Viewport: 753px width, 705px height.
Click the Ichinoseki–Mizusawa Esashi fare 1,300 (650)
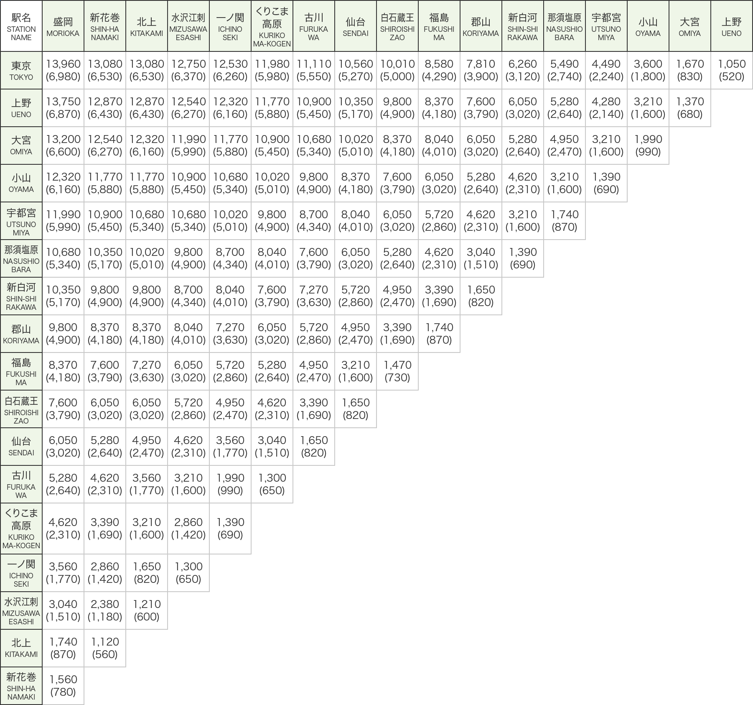(188, 573)
